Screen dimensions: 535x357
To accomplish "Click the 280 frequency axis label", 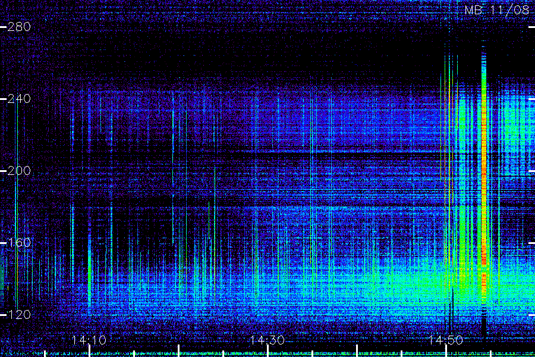I will tap(19, 27).
